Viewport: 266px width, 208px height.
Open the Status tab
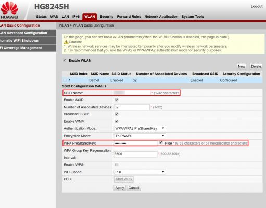coord(41,17)
